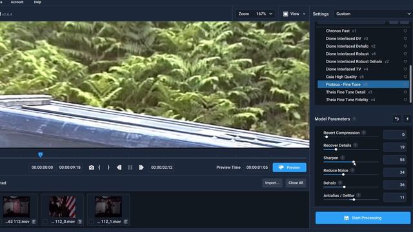Select the 112_1.mov thumbnail
This screenshot has width=413, height=232.
click(108, 206)
